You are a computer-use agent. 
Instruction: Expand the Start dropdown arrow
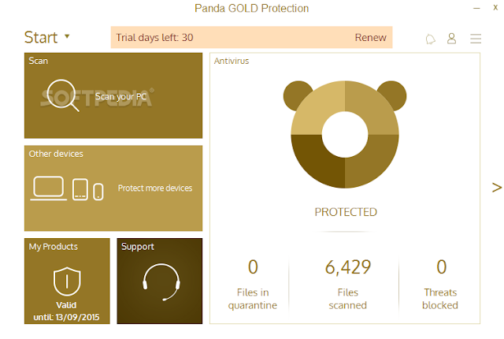(67, 36)
